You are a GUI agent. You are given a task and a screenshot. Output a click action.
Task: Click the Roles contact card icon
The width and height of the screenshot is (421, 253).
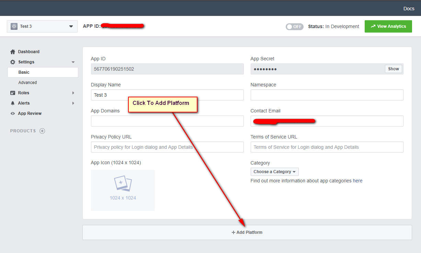pyautogui.click(x=13, y=93)
